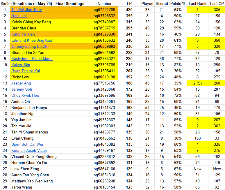The image size is (225, 190).
Task: Select Last Rank value 87
Action: point(197,53)
